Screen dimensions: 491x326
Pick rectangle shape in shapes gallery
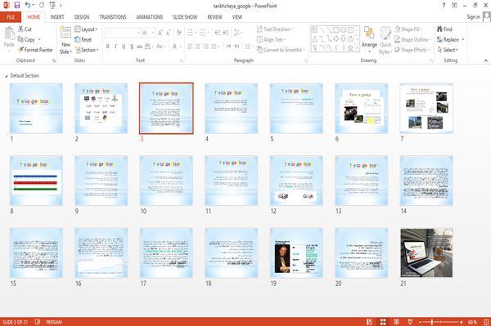(x=336, y=30)
